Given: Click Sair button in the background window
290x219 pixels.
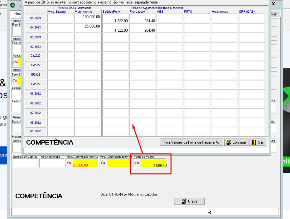Looking at the screenshot, I should point(275,14).
